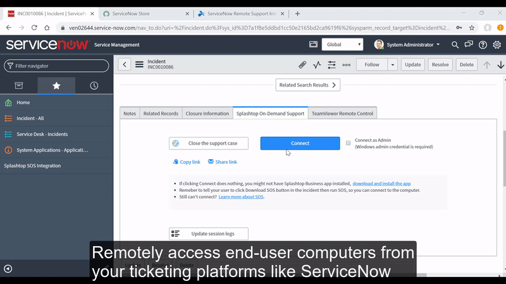Click the Filter navigator input field
Viewport: 506px width, 284px height.
tap(56, 66)
